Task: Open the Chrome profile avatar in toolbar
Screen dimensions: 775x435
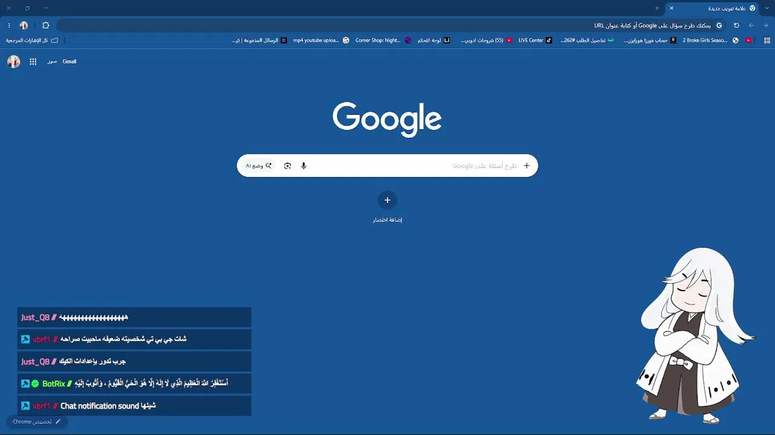Action: [x=24, y=25]
